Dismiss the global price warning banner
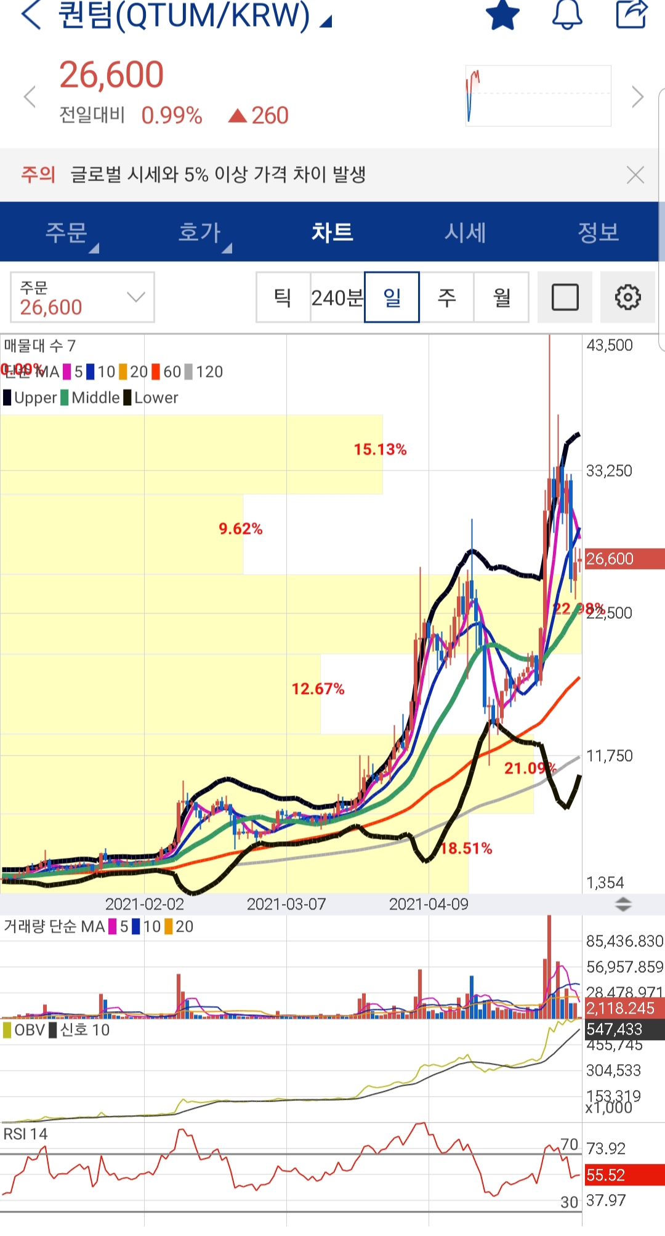This screenshot has height=1236, width=665. (x=635, y=175)
